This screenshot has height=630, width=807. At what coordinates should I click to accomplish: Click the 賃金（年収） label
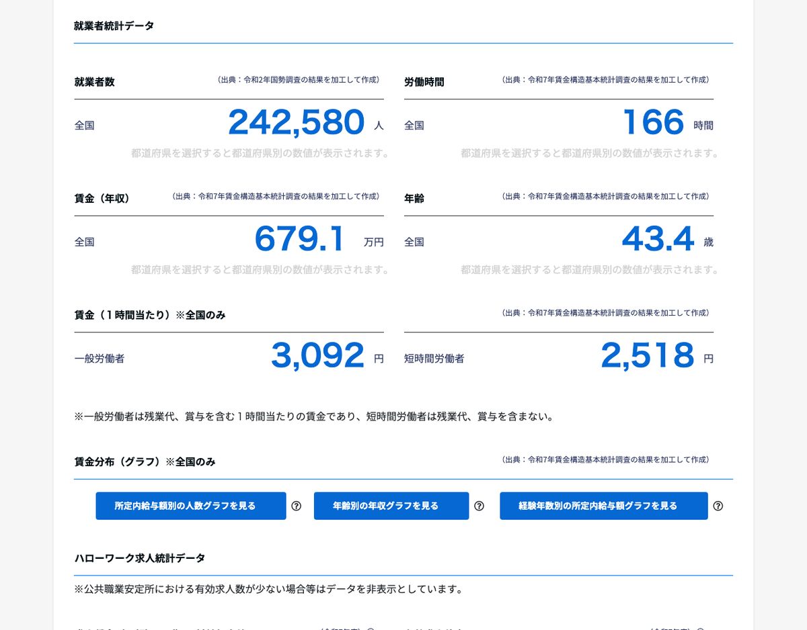point(102,198)
